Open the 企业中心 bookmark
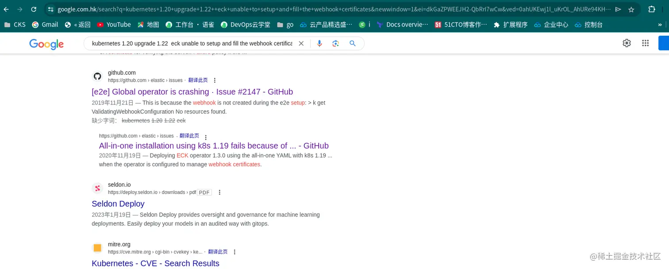Screen dimensions: 669x269 [x=551, y=25]
